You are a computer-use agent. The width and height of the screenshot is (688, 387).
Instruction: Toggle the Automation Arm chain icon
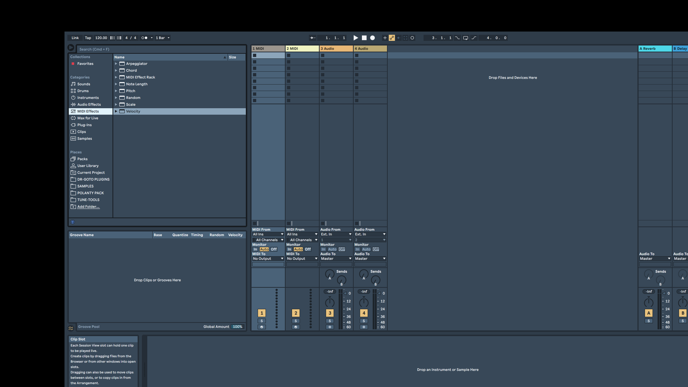(392, 38)
